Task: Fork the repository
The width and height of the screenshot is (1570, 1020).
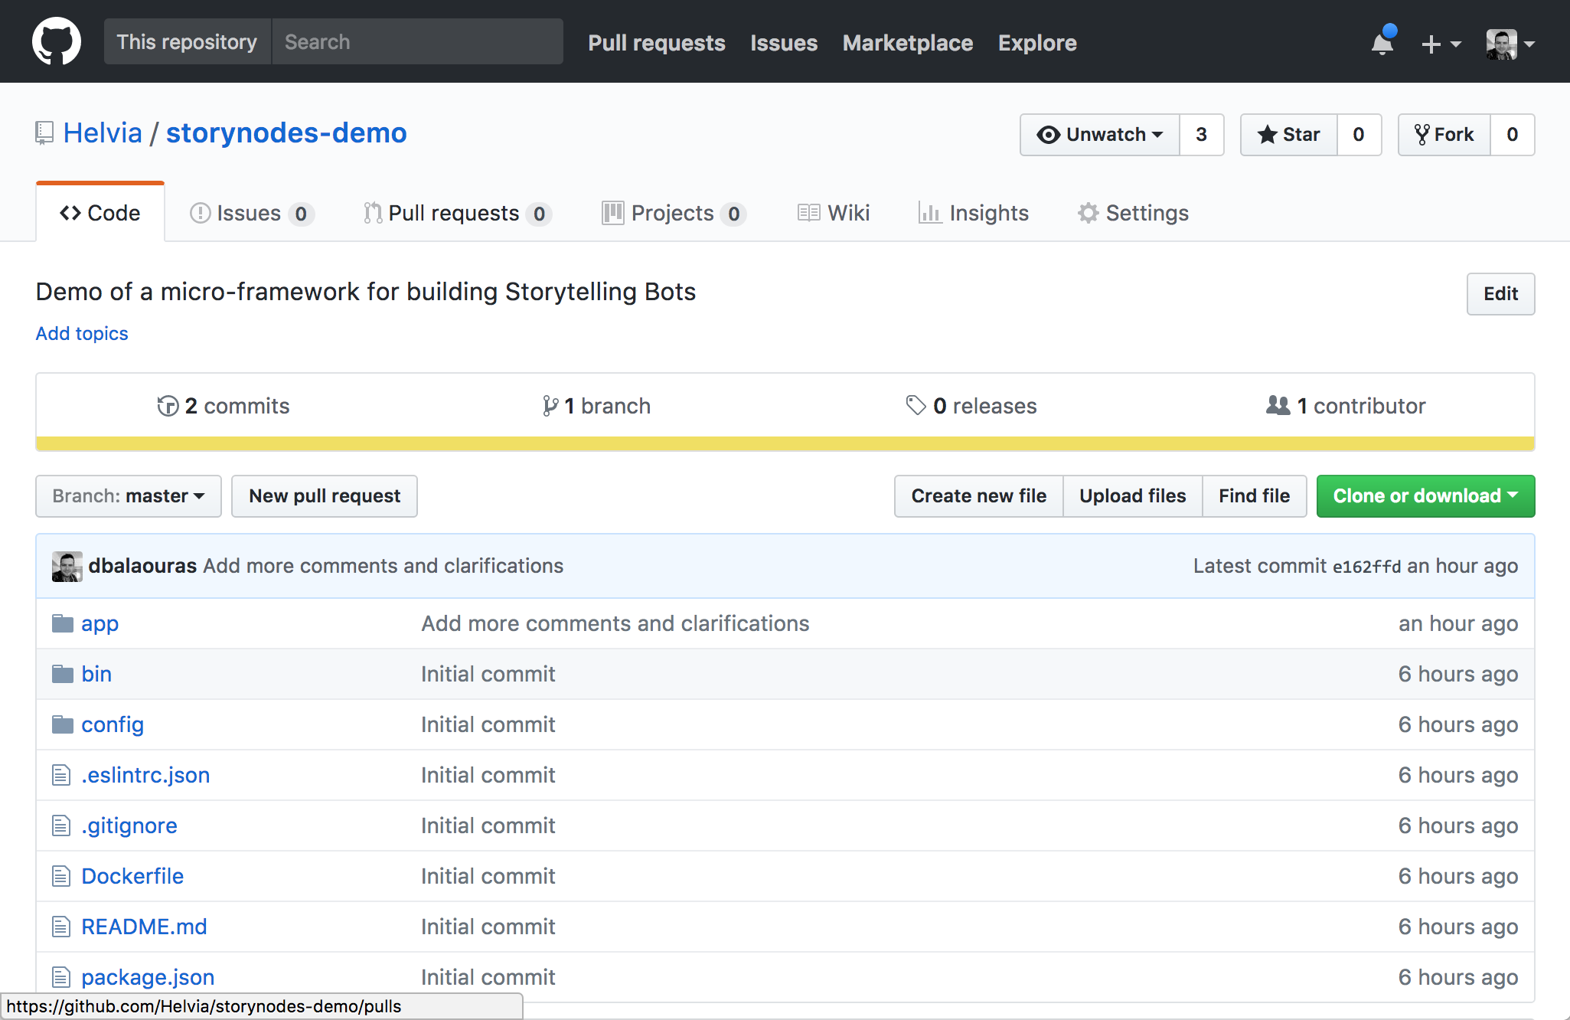Action: click(x=1444, y=135)
